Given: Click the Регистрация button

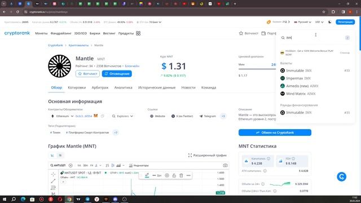Looking at the screenshot, I should (x=345, y=22).
